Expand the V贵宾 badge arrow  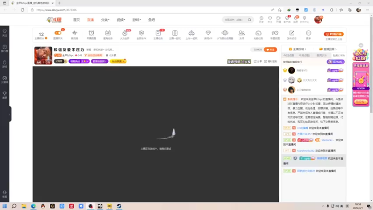tap(66, 61)
